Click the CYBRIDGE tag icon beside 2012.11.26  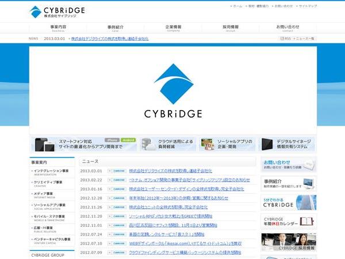[117, 207]
